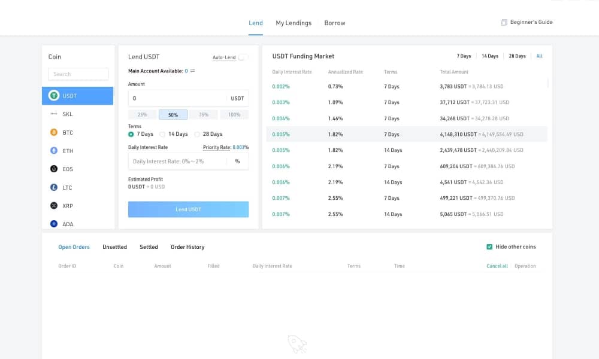The image size is (599, 359).
Task: Select BTC in the coin list
Action: pos(77,132)
